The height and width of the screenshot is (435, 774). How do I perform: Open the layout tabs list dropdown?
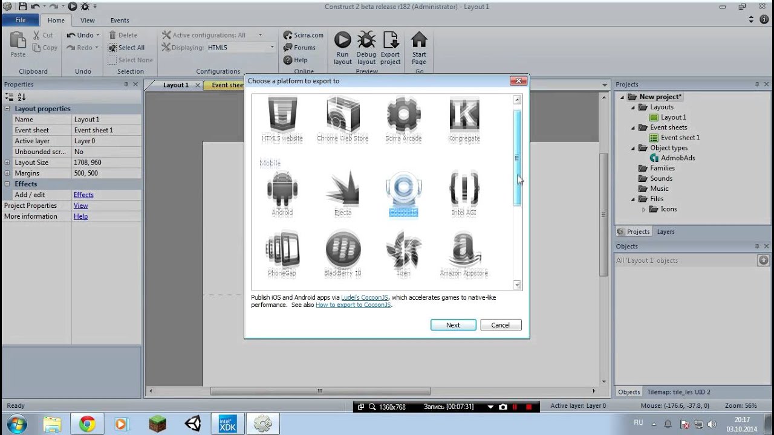pos(604,85)
